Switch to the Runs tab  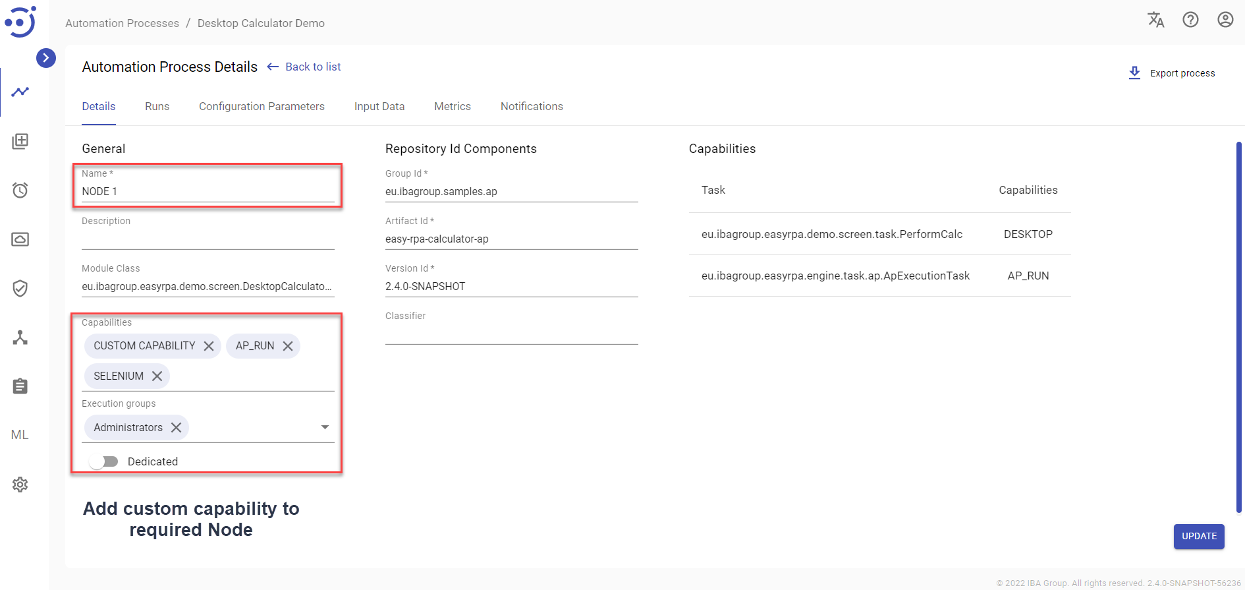click(x=157, y=107)
